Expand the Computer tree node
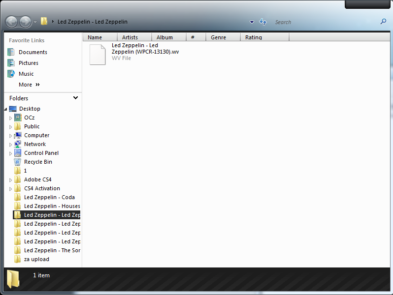This screenshot has height=295, width=393. click(10, 136)
